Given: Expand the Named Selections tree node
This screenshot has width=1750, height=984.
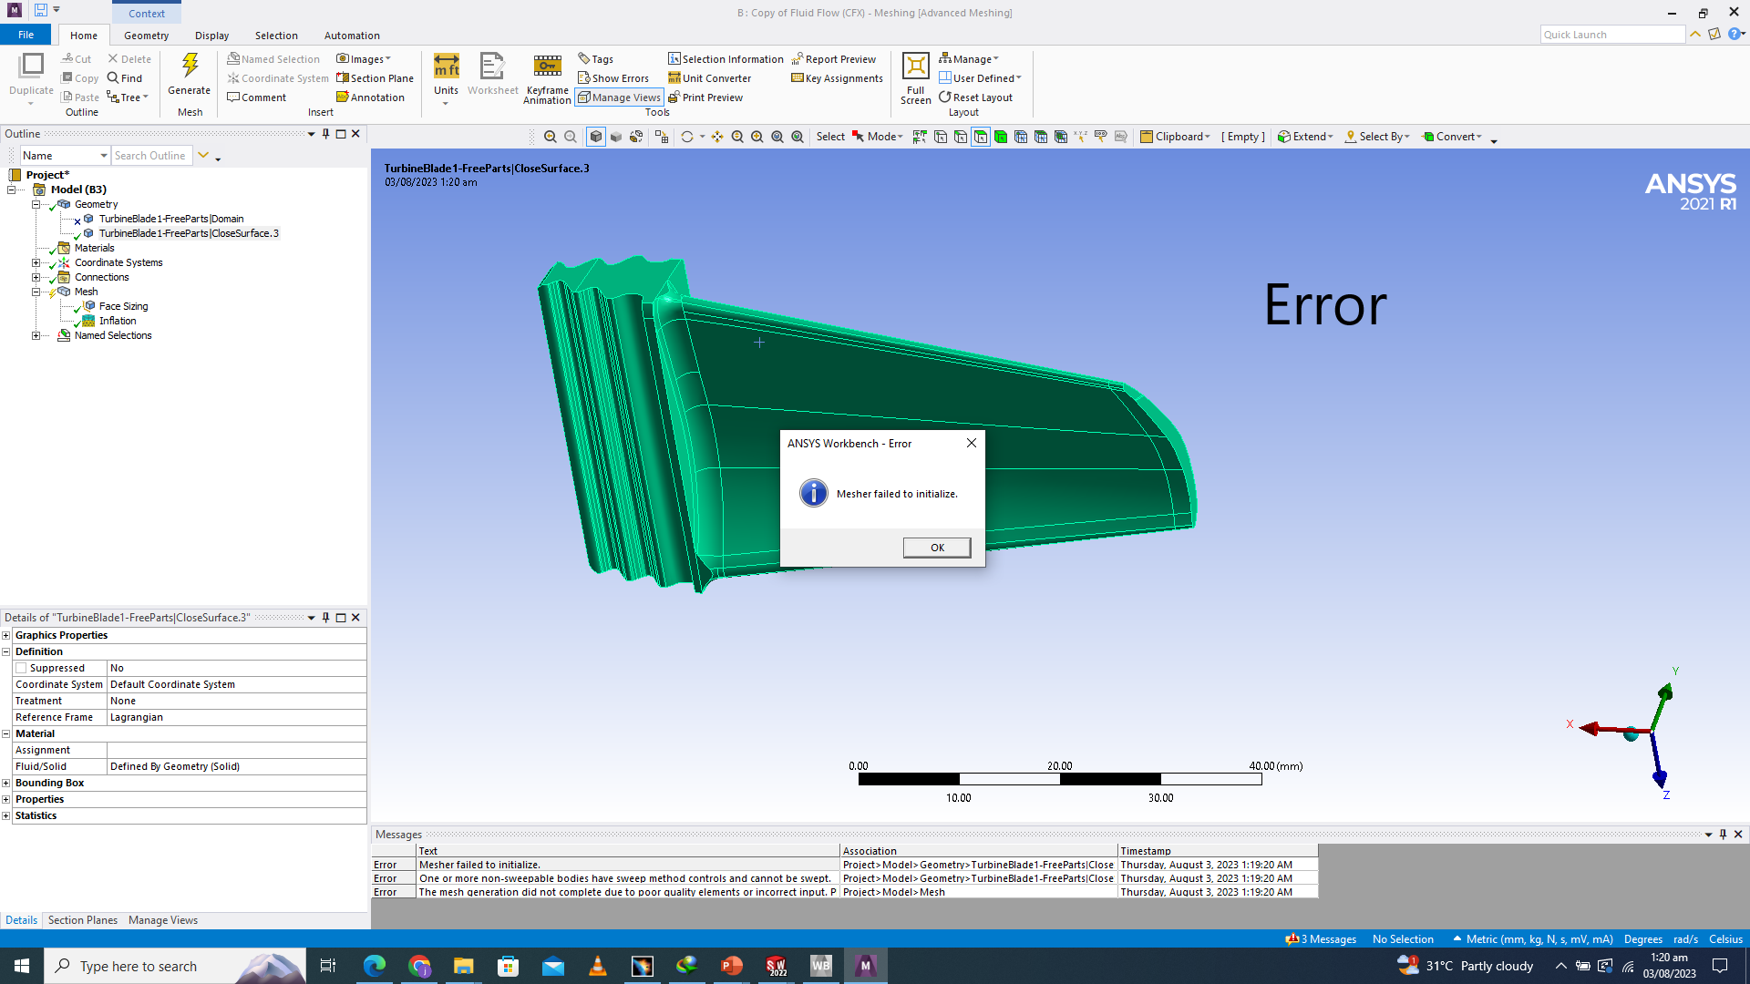Looking at the screenshot, I should pyautogui.click(x=36, y=335).
